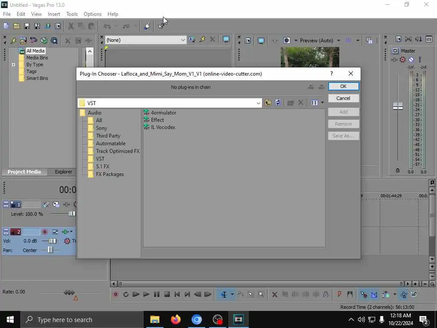Click the Pause button in transport
Screen dimensions: 437x328
point(157,294)
